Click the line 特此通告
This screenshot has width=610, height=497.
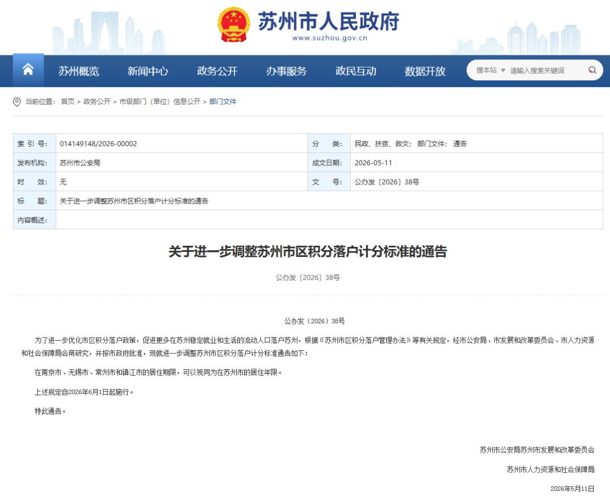click(x=50, y=411)
